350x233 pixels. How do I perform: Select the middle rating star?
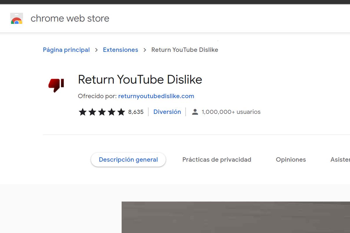pyautogui.click(x=102, y=112)
